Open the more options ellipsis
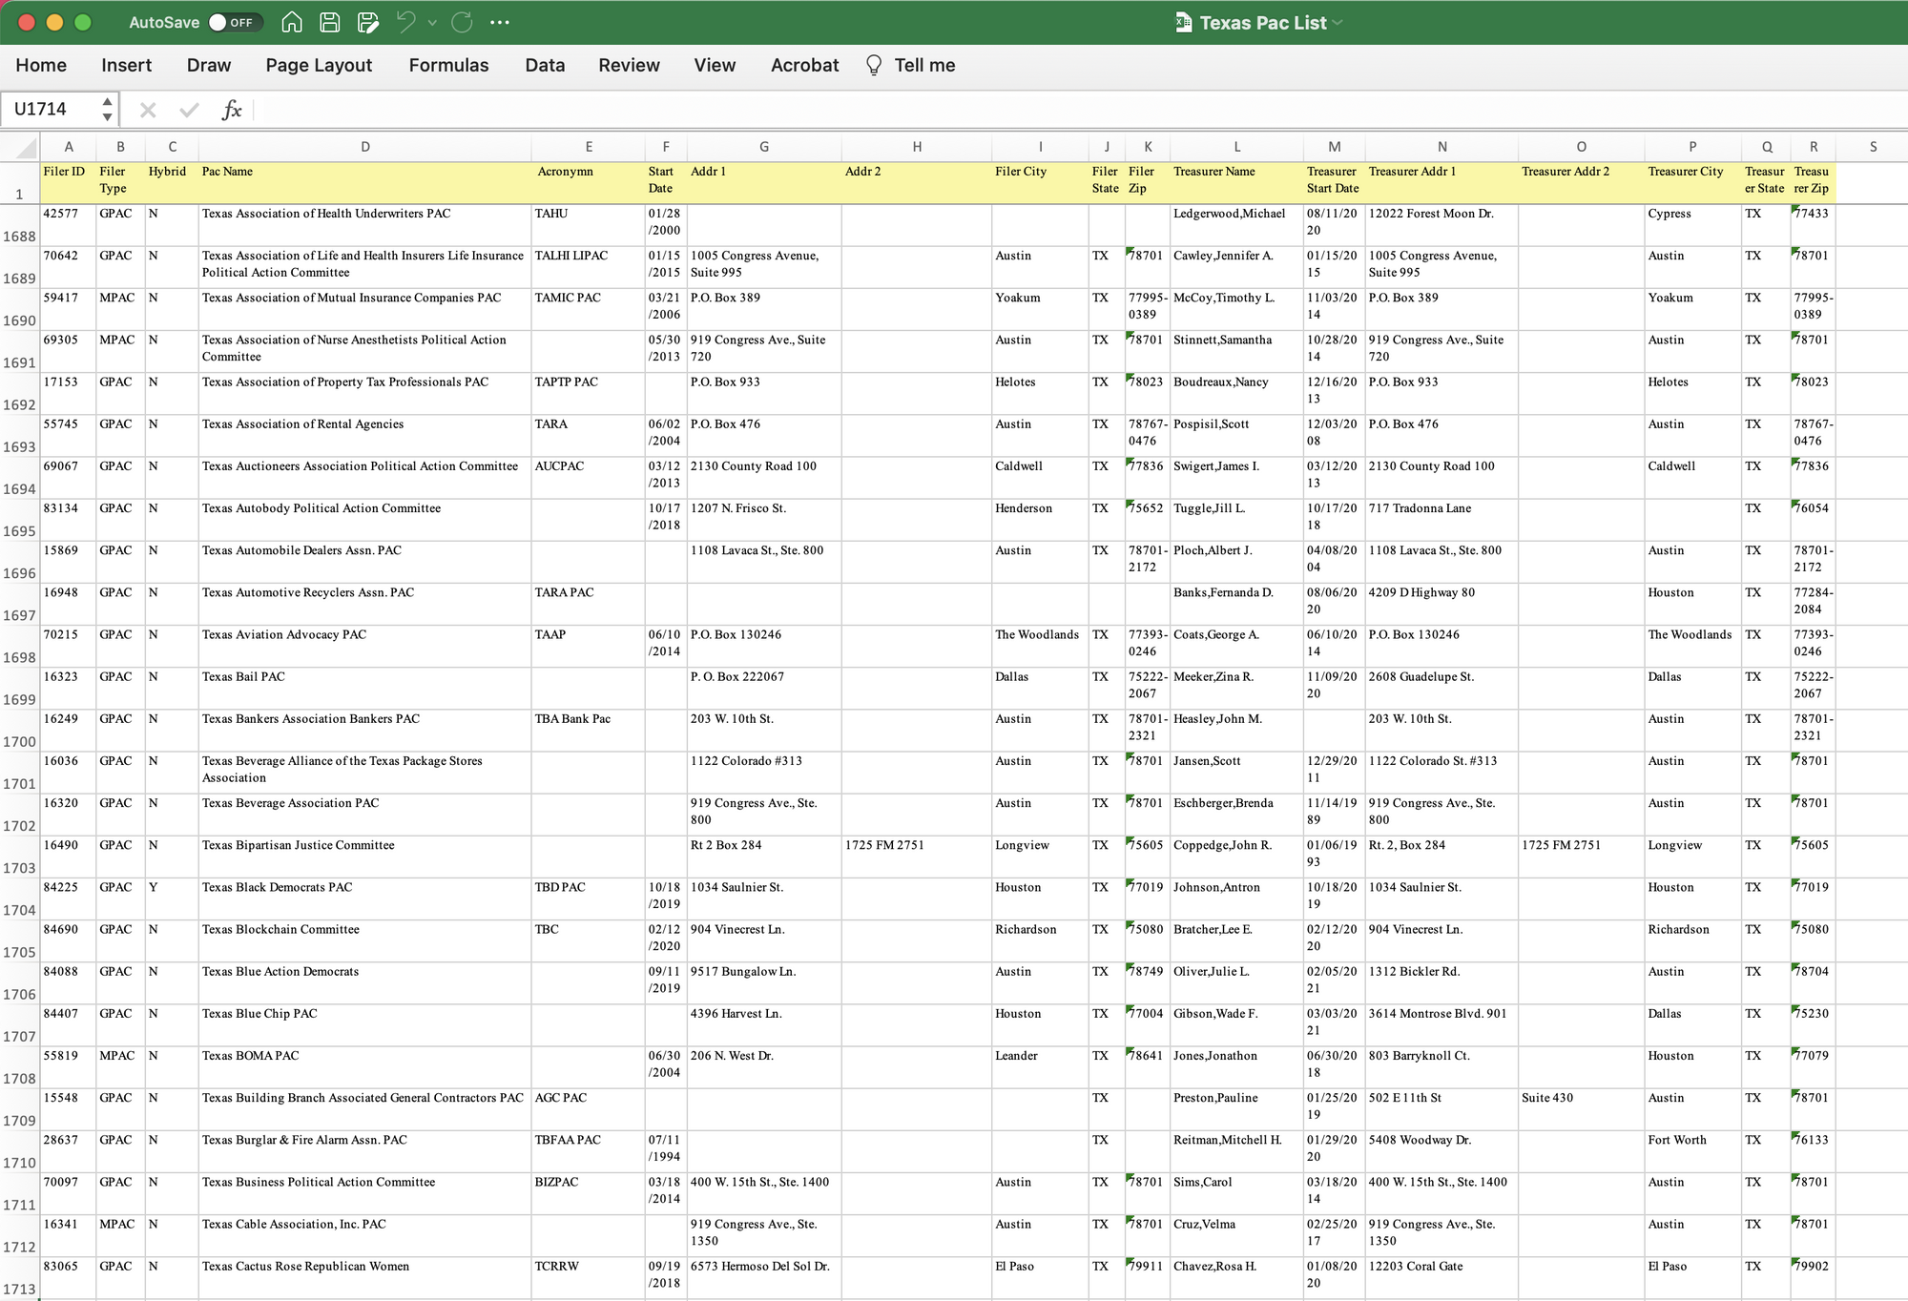 click(500, 22)
